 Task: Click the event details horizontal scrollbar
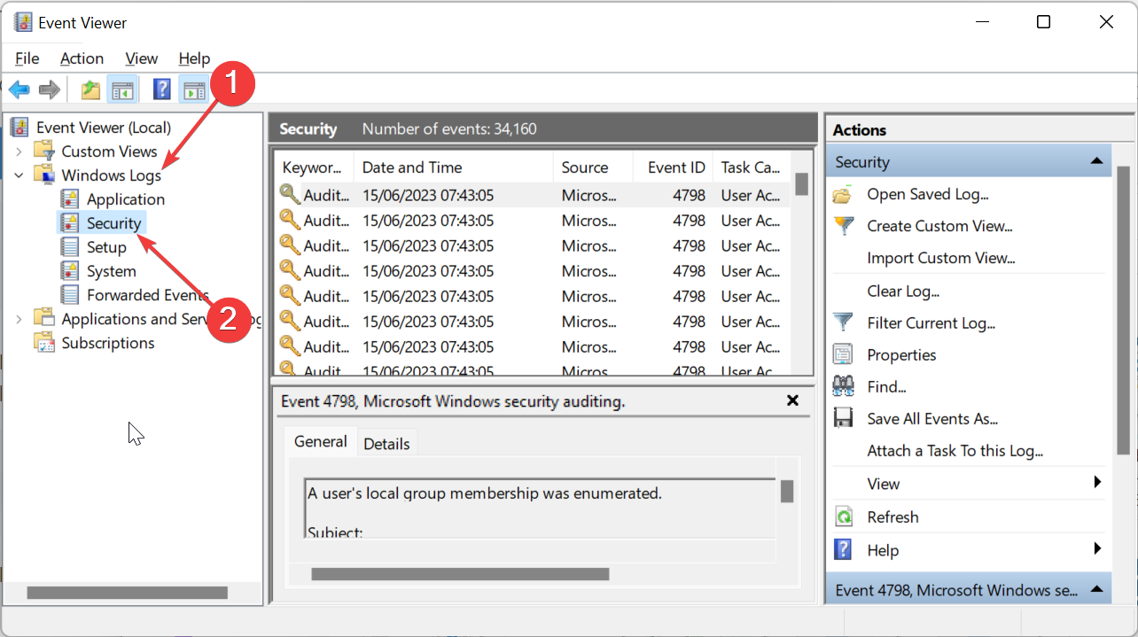pos(460,574)
